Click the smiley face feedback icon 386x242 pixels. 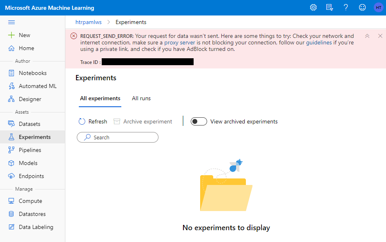tap(362, 7)
